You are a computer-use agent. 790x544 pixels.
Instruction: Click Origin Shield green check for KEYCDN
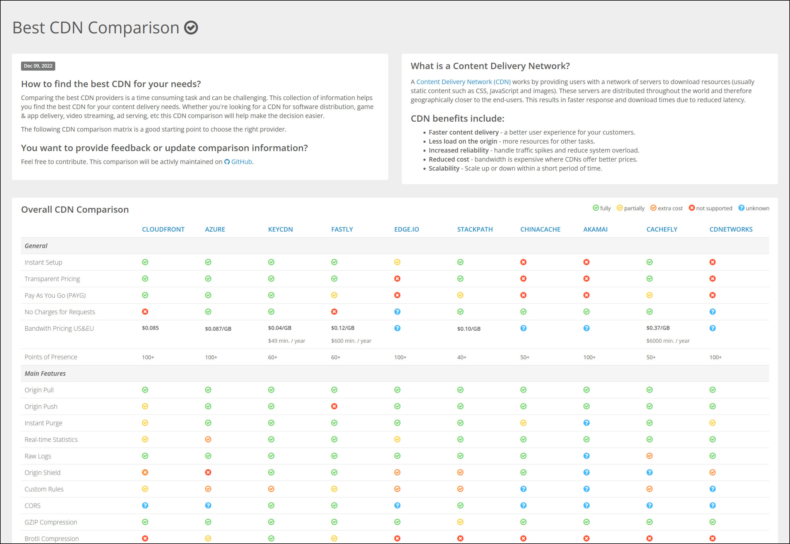tap(271, 472)
